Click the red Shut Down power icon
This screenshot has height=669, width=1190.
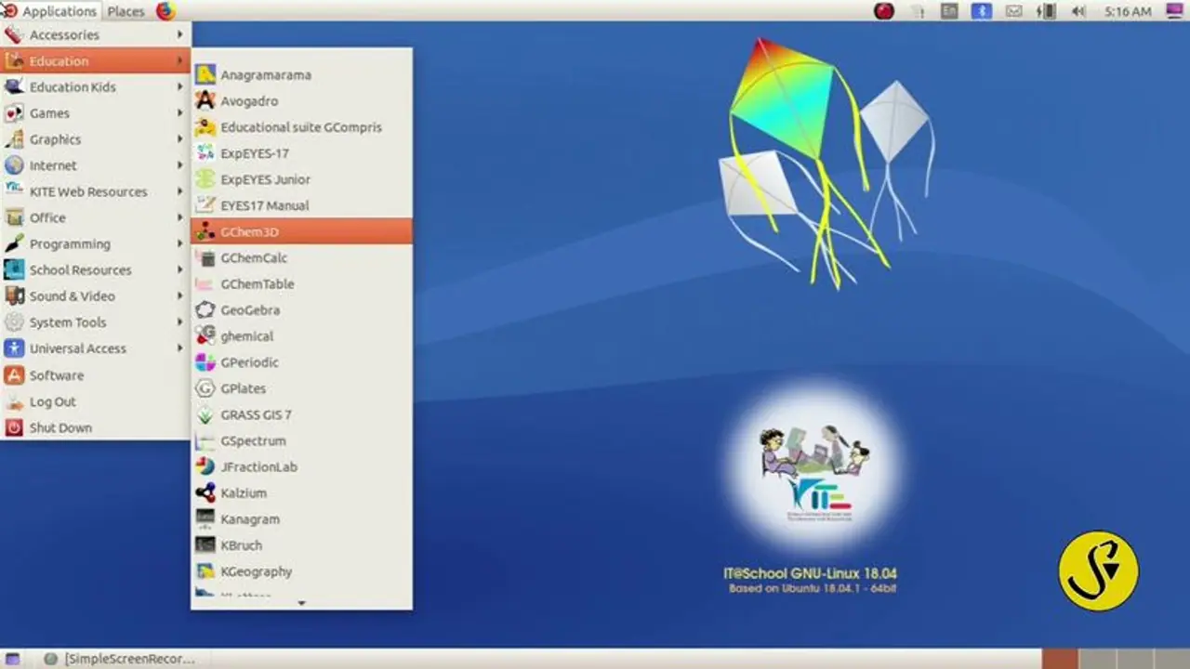(14, 428)
